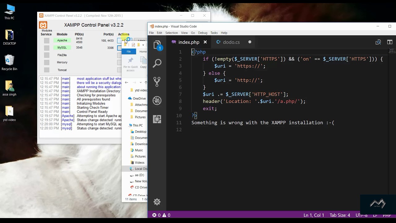This screenshot has width=396, height=223.
Task: Go back in File Explorer navigation
Action: coord(127,82)
